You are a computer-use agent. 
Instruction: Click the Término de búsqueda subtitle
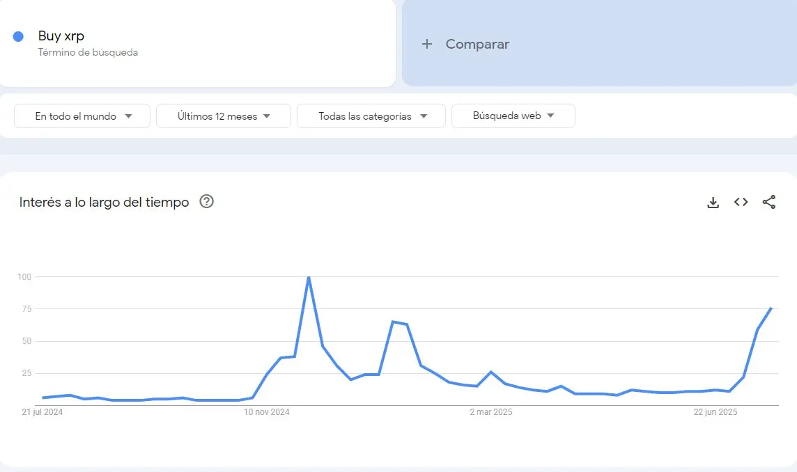pyautogui.click(x=88, y=52)
